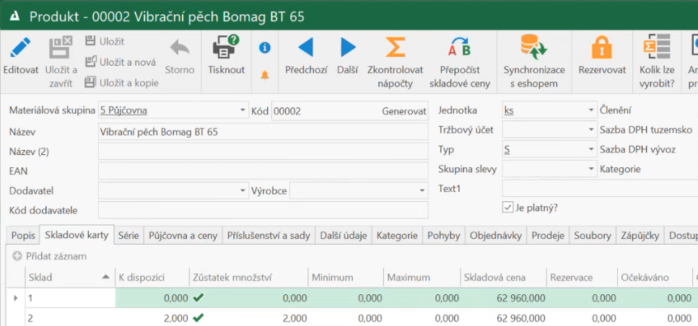Toggle the Je platný checkbox

(x=507, y=207)
